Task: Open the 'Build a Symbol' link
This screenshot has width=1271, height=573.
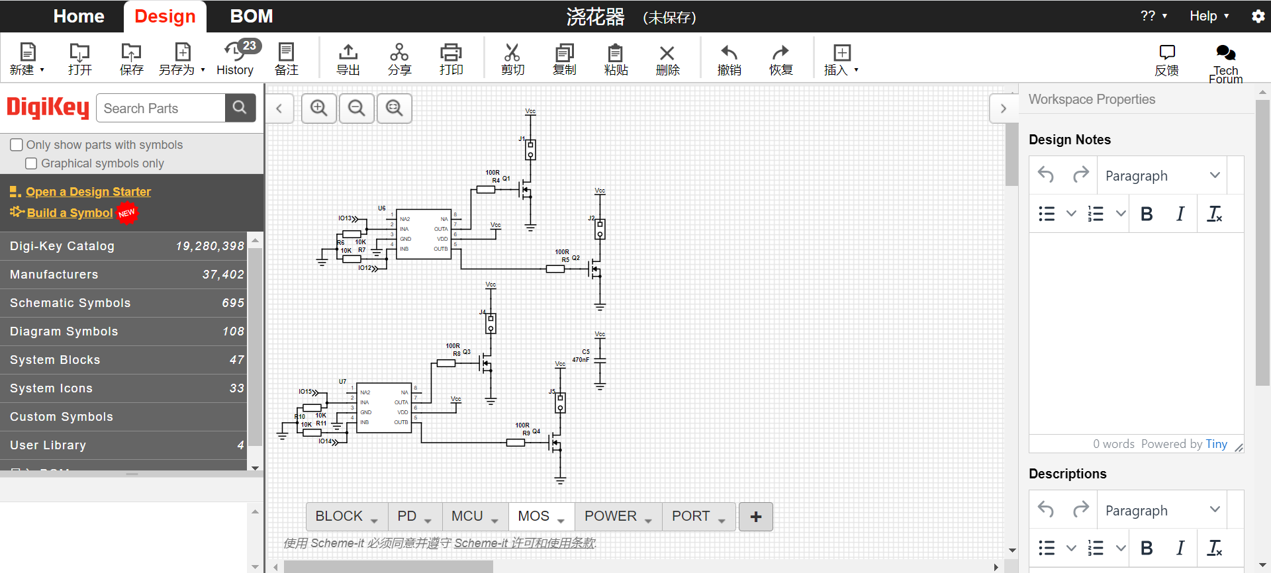Action: point(70,212)
